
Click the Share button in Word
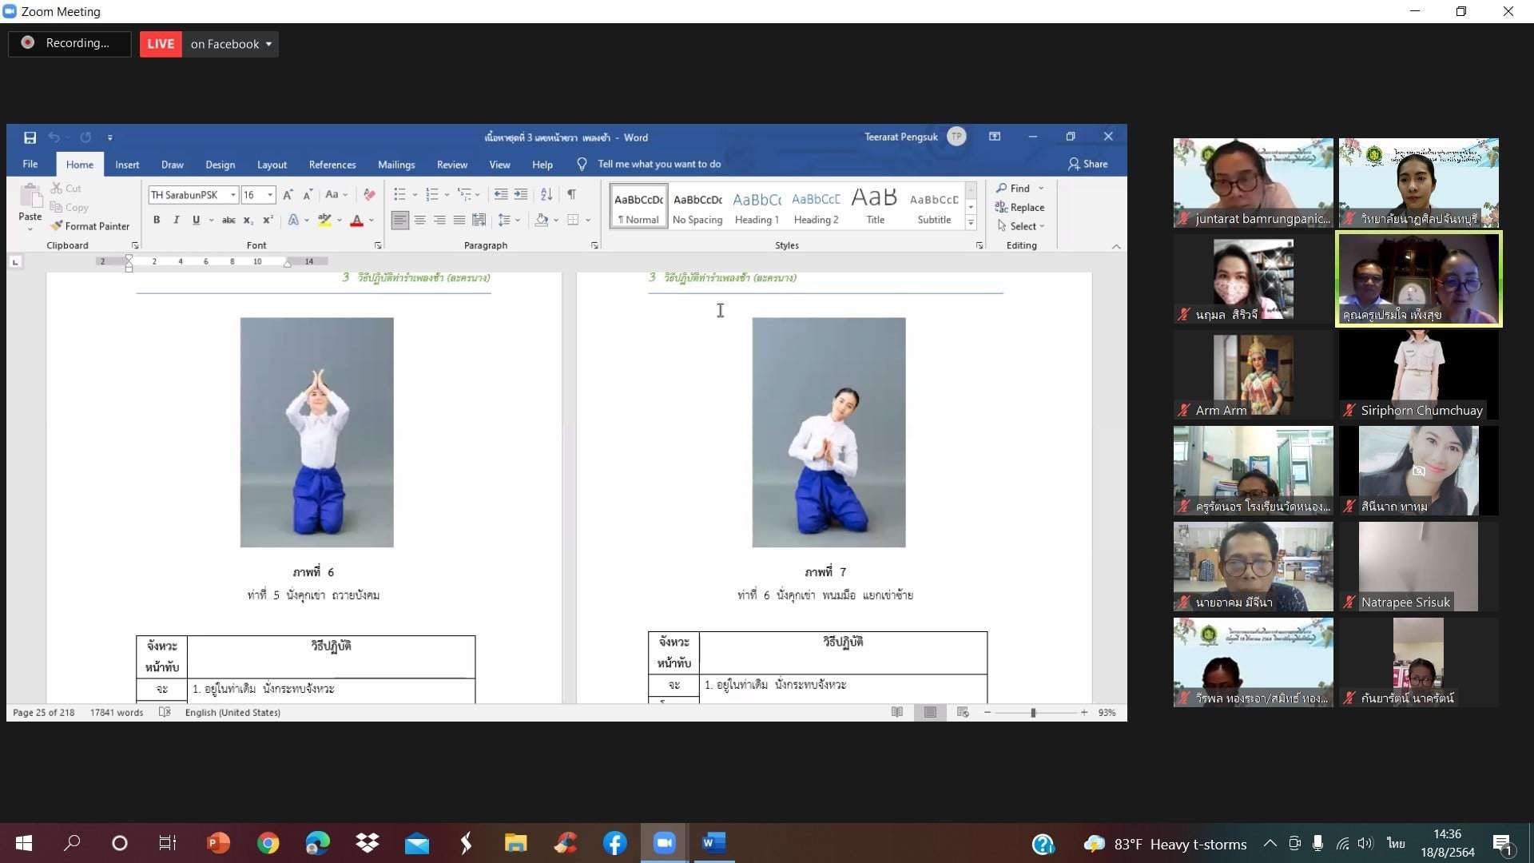[x=1087, y=164]
